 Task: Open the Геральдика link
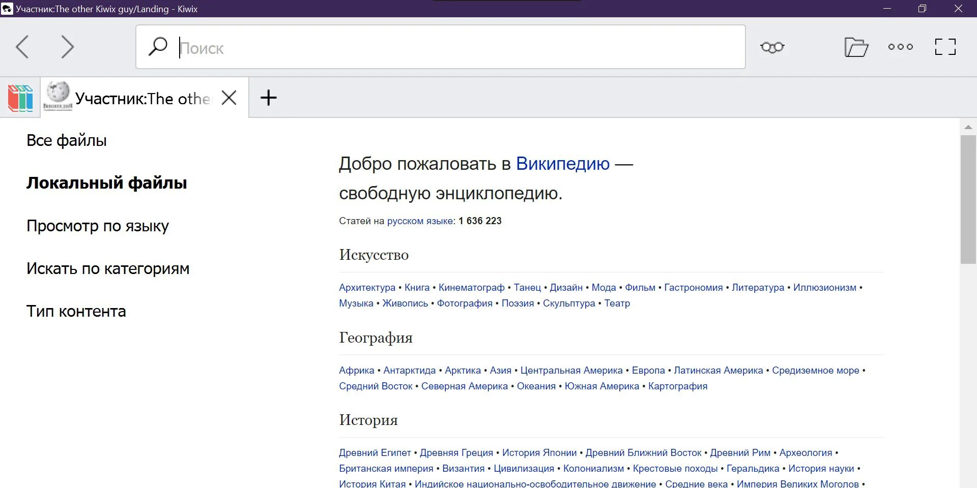(x=753, y=469)
